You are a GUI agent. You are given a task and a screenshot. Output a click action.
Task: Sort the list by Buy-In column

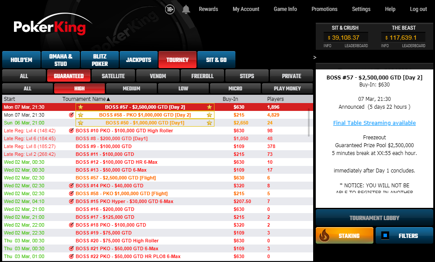[x=230, y=99]
